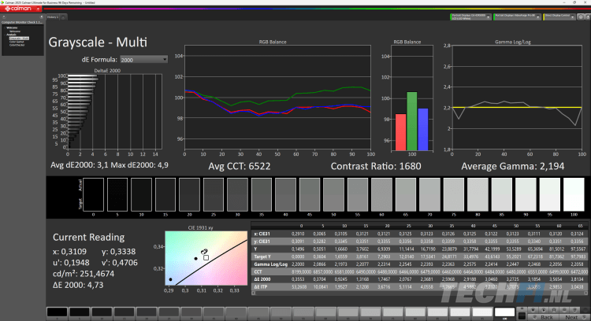Click the 5 patch in bottom strip
Screen dimensions: 591x321
tap(80, 312)
